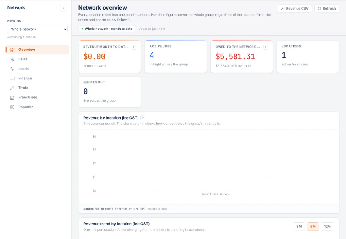346x239 pixels.
Task: Click the Summit 4x4 Group chart label
Action: [x=215, y=194]
